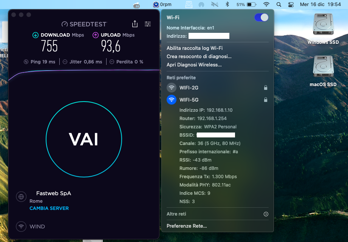Expand Altre reti chevron
Image resolution: width=348 pixels, height=242 pixels.
point(266,214)
